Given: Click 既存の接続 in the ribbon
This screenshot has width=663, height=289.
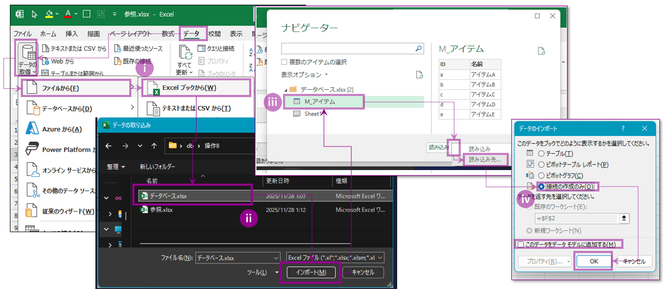Looking at the screenshot, I should point(132,61).
